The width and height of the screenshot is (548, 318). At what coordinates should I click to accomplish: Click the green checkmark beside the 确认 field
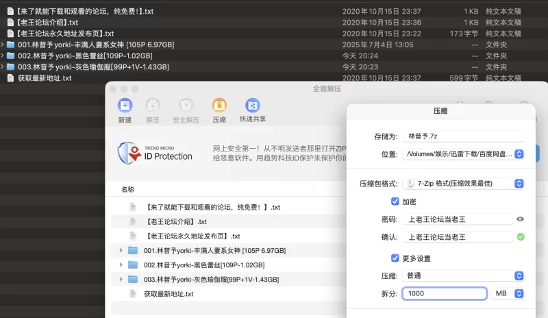coord(521,237)
